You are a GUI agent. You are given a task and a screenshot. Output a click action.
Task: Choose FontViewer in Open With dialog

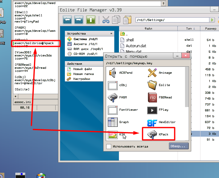coord(123,110)
